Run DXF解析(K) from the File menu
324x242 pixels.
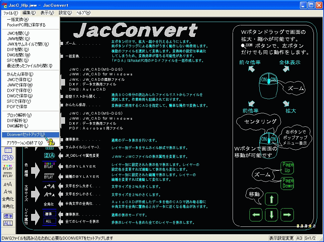(30, 120)
